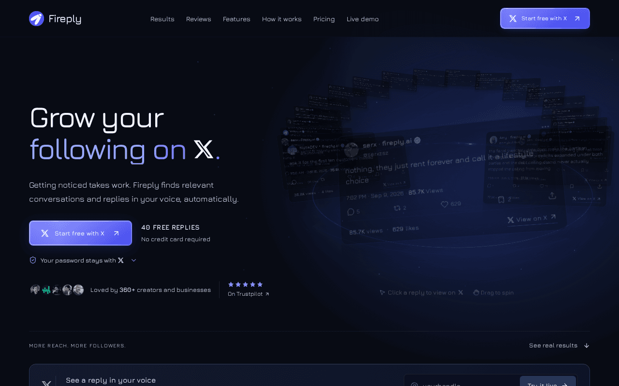Click the large X logo in the headline
Viewport: 619px width, 386px height.
(204, 150)
